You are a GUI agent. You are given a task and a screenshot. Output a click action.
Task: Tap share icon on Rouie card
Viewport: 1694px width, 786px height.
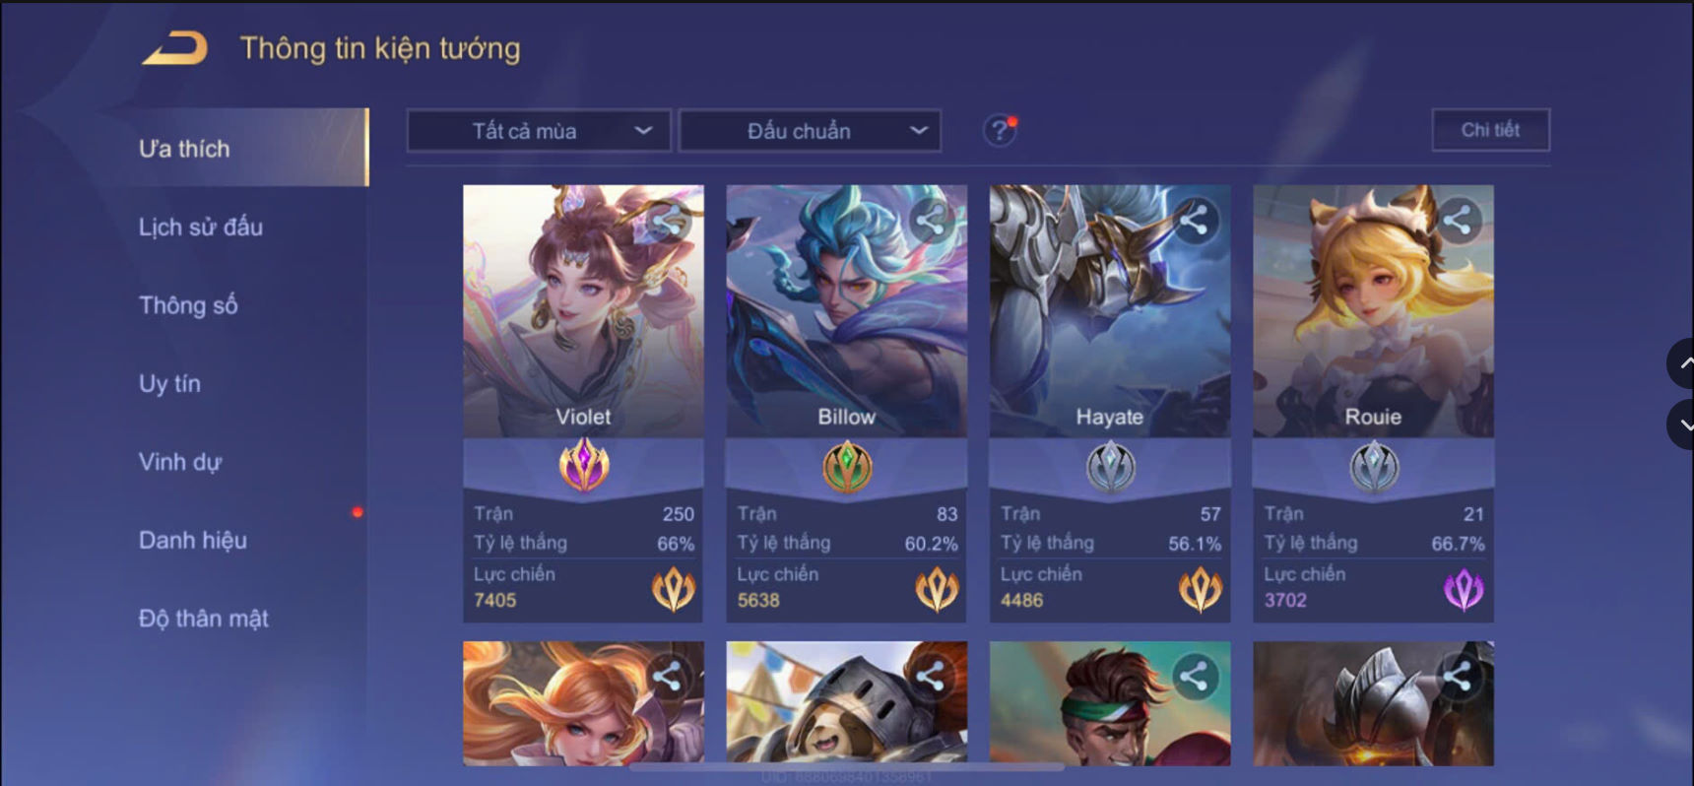[1457, 221]
